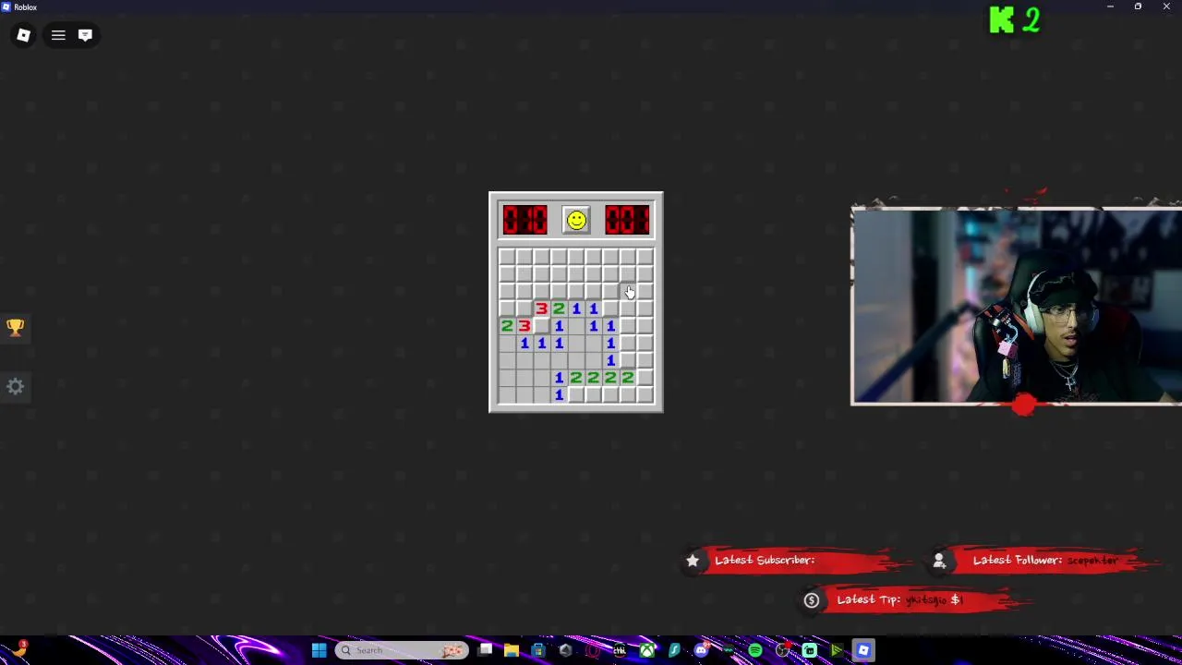Open the gear settings icon on left edge
Viewport: 1182px width, 665px height.
pyautogui.click(x=15, y=387)
